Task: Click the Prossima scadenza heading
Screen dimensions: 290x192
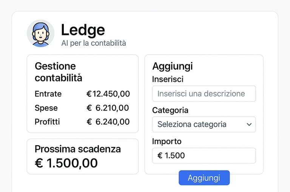Action: (78, 149)
